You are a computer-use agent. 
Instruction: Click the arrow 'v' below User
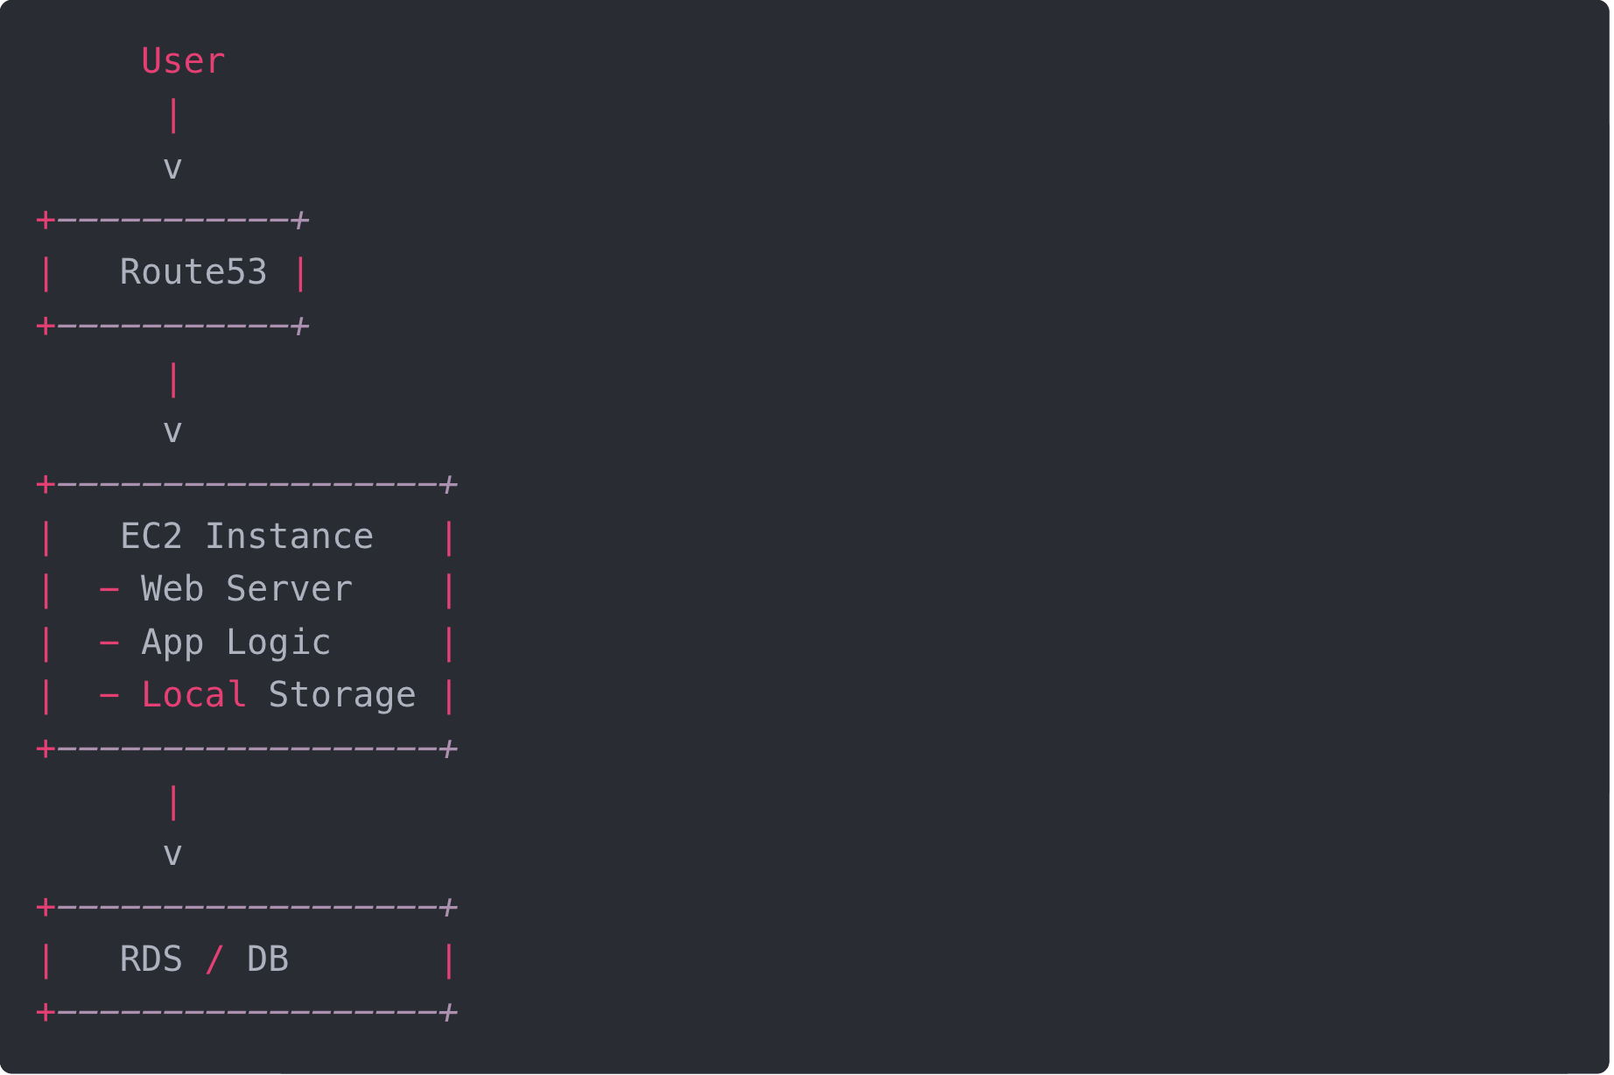pos(172,168)
